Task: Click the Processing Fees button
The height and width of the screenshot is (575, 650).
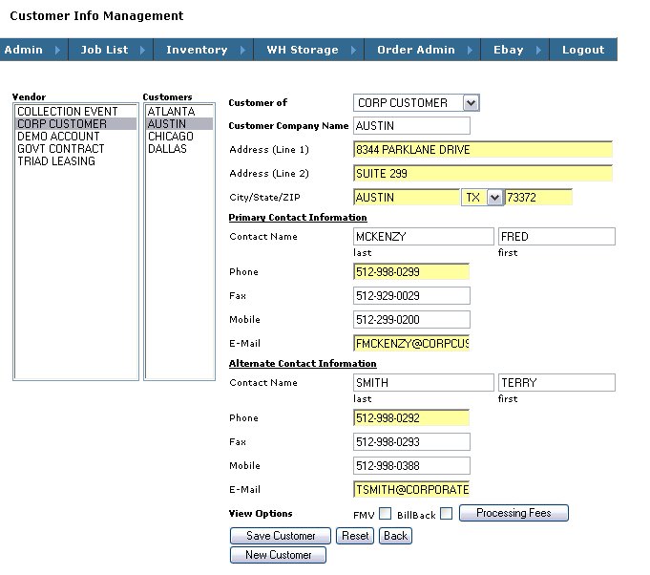Action: 514,513
